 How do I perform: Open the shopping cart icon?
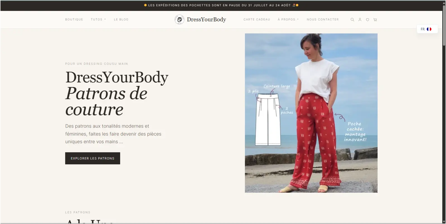(x=375, y=20)
